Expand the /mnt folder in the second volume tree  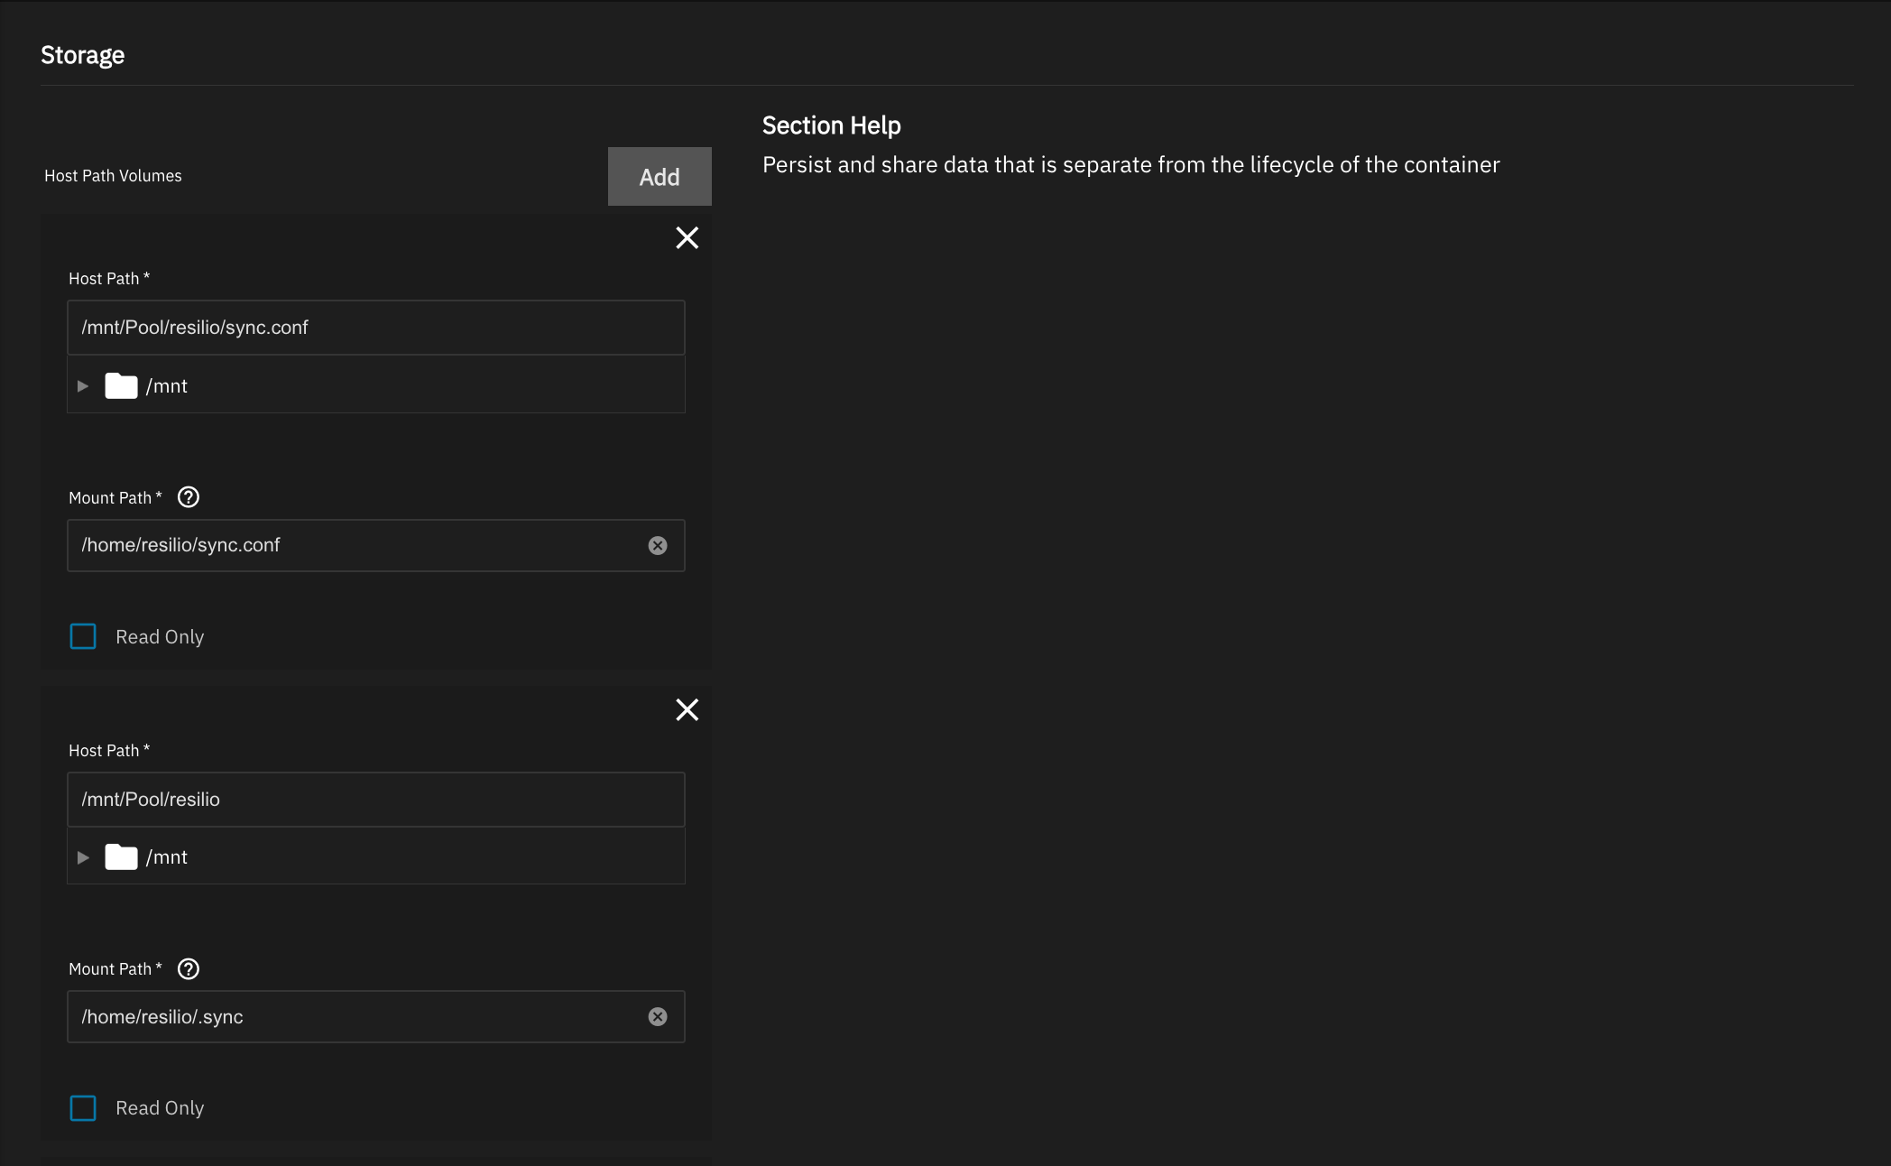83,857
